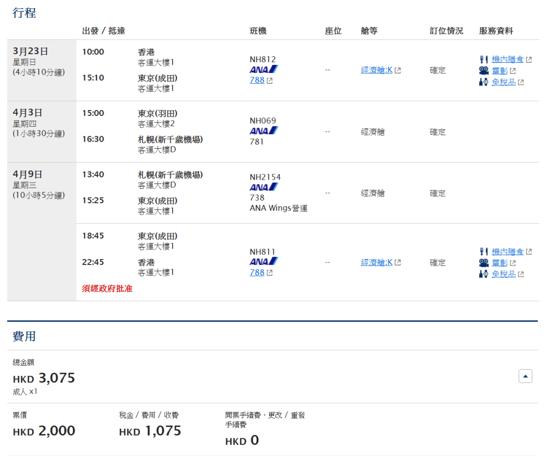The height and width of the screenshot is (456, 549).
Task: Click the red 須經政府批准 notice
Action: pyautogui.click(x=107, y=289)
